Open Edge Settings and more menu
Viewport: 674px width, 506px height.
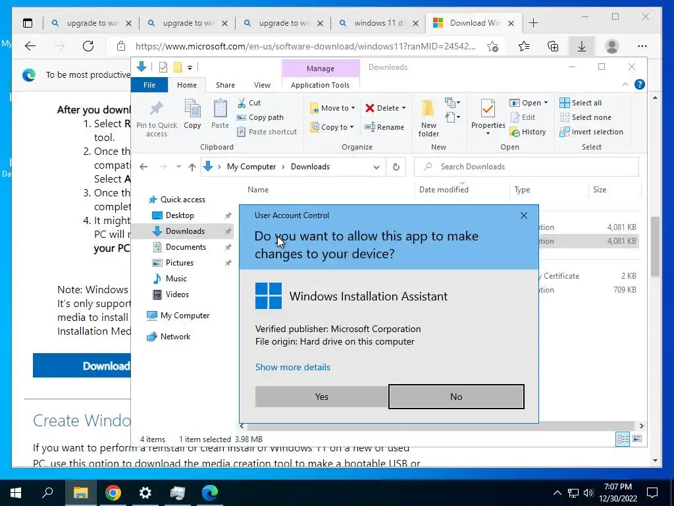(642, 46)
